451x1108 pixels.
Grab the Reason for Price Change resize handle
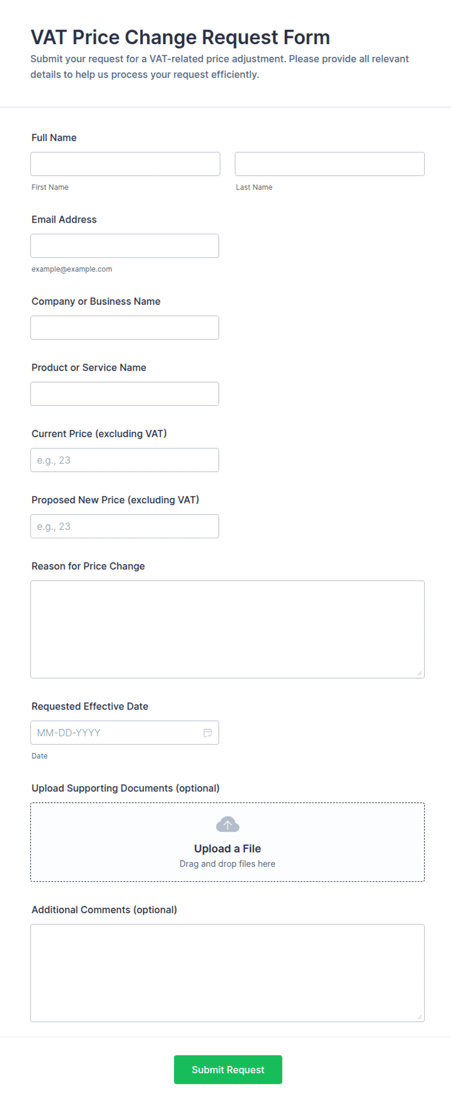pyautogui.click(x=419, y=673)
